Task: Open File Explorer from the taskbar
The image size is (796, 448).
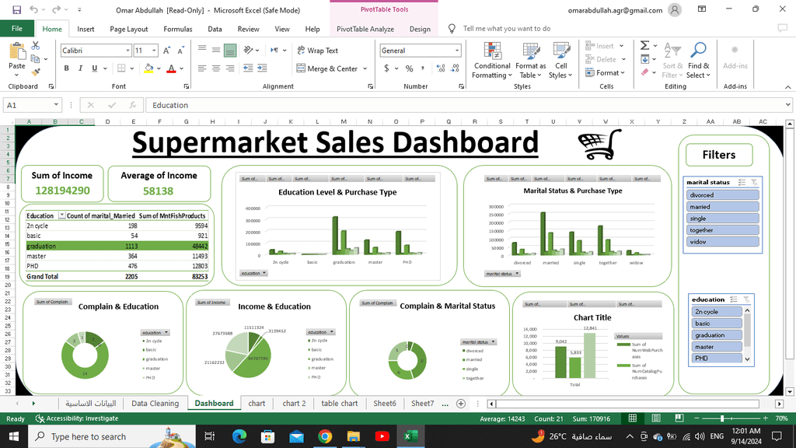Action: 354,436
